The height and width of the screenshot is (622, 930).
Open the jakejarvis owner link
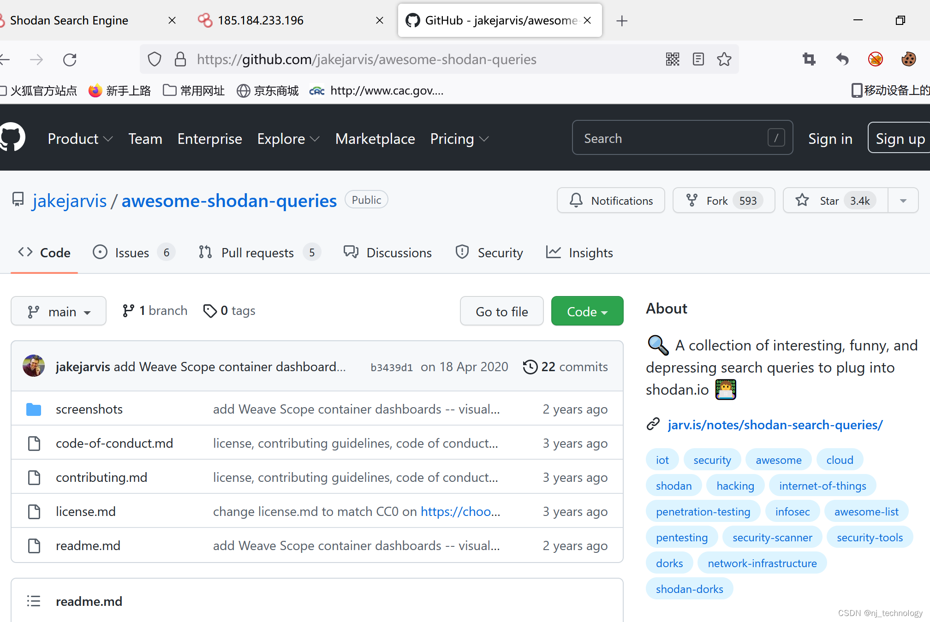(x=69, y=201)
